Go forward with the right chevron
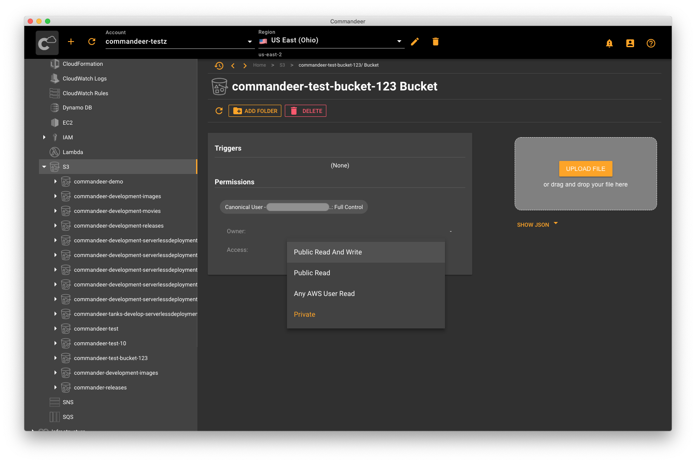The width and height of the screenshot is (696, 463). (245, 66)
